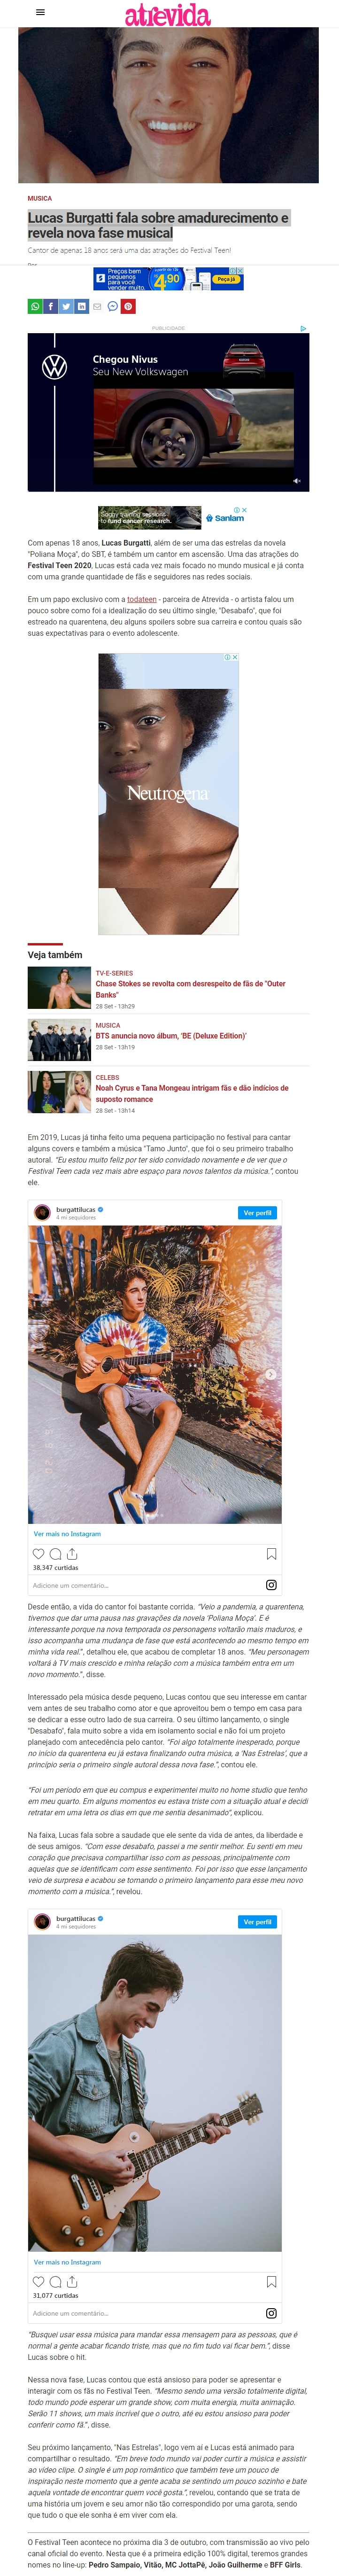Unmute the Volkswagen Nivus video ad
This screenshot has height=2576, width=339.
[296, 481]
